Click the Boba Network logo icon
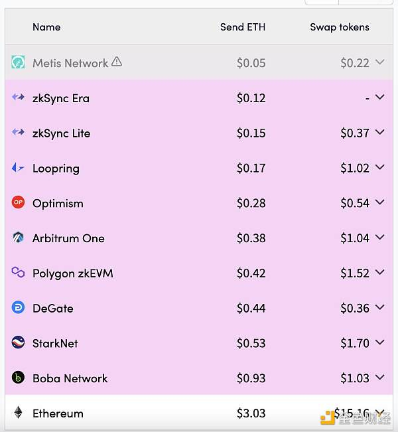The image size is (398, 432). [18, 378]
